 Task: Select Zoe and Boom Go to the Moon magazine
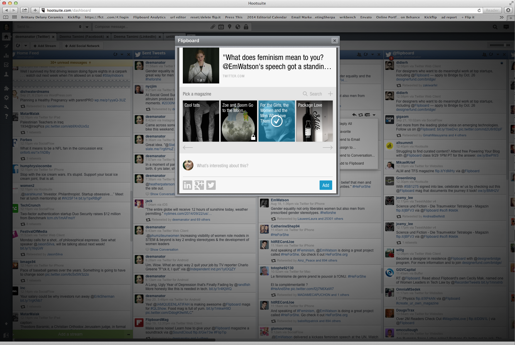(239, 121)
